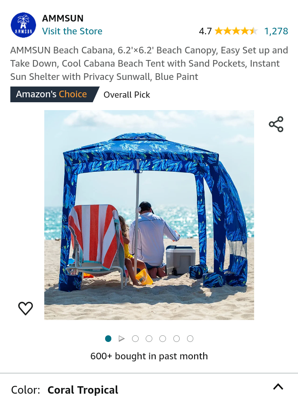Open the blue beach cabana product photo
The image size is (298, 397).
149,215
